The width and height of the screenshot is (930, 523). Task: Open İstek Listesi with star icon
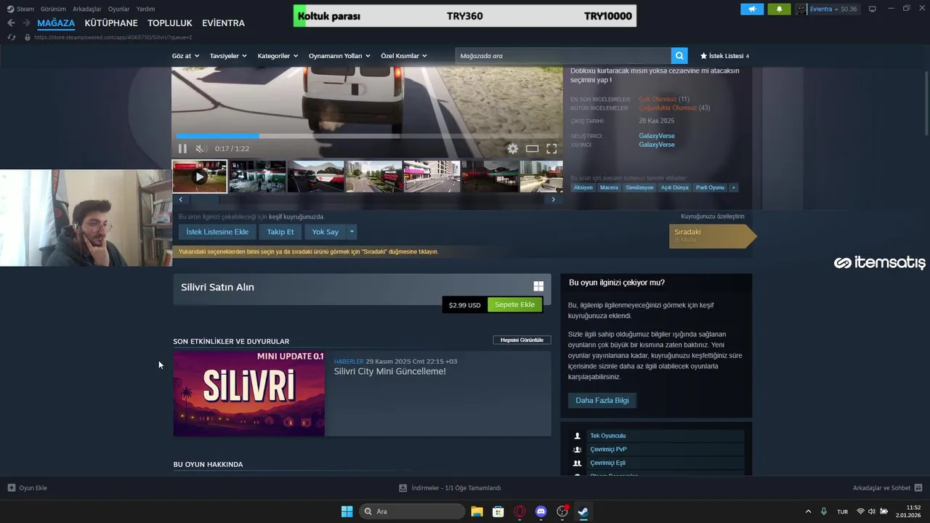point(724,56)
